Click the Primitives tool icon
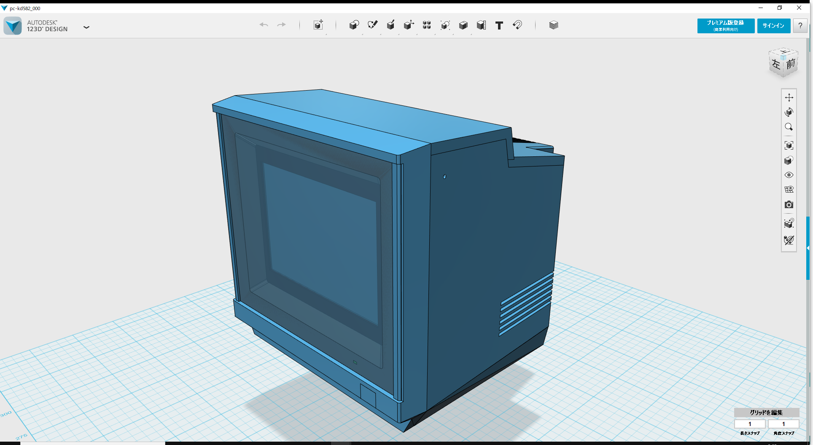Image resolution: width=813 pixels, height=445 pixels. coord(354,25)
